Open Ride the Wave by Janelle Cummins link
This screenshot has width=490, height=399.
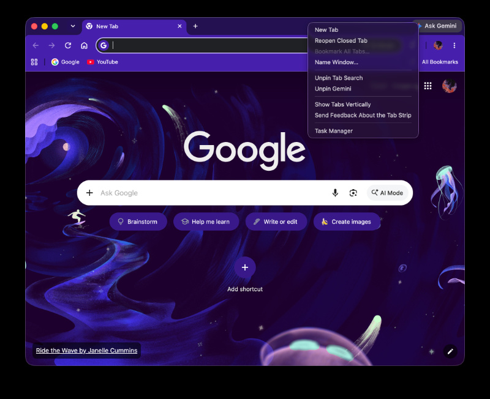(86, 350)
